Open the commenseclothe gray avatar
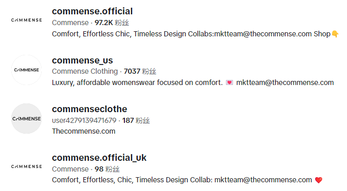This screenshot has width=347, height=191. [27, 119]
